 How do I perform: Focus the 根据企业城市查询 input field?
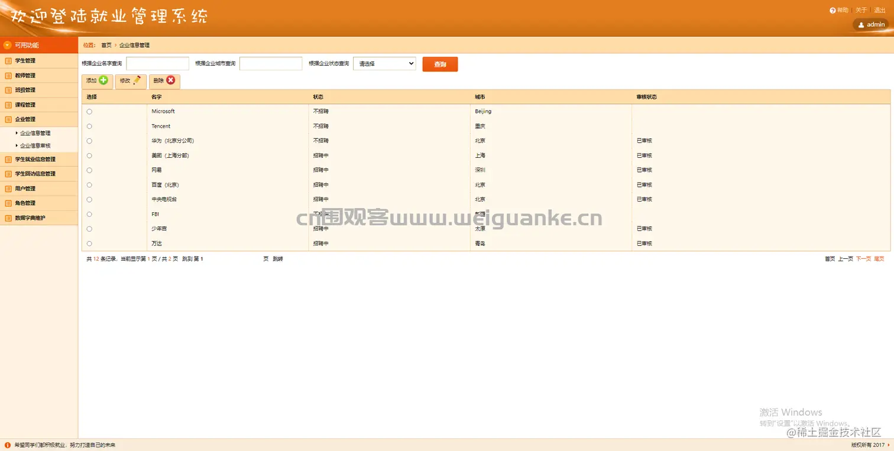click(x=271, y=64)
